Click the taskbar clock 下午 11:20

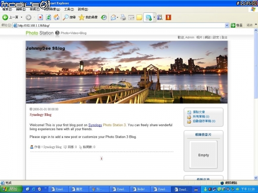tap(248, 189)
